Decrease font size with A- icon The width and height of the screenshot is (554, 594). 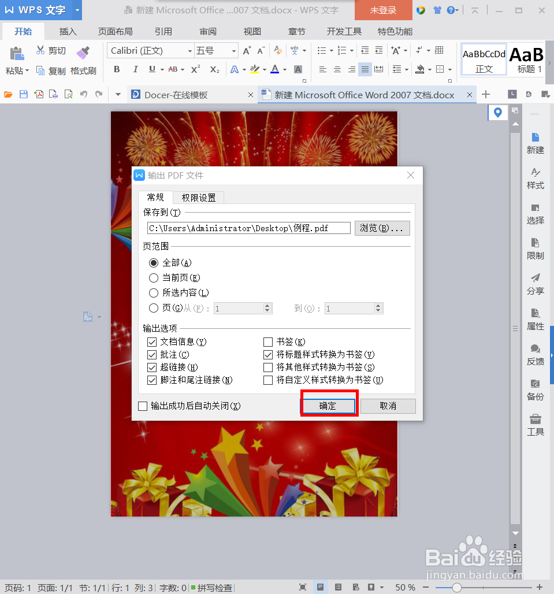tap(261, 50)
